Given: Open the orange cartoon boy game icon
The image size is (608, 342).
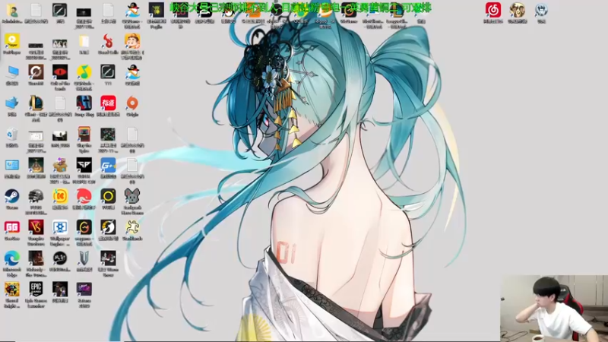Looking at the screenshot, I should (132, 41).
